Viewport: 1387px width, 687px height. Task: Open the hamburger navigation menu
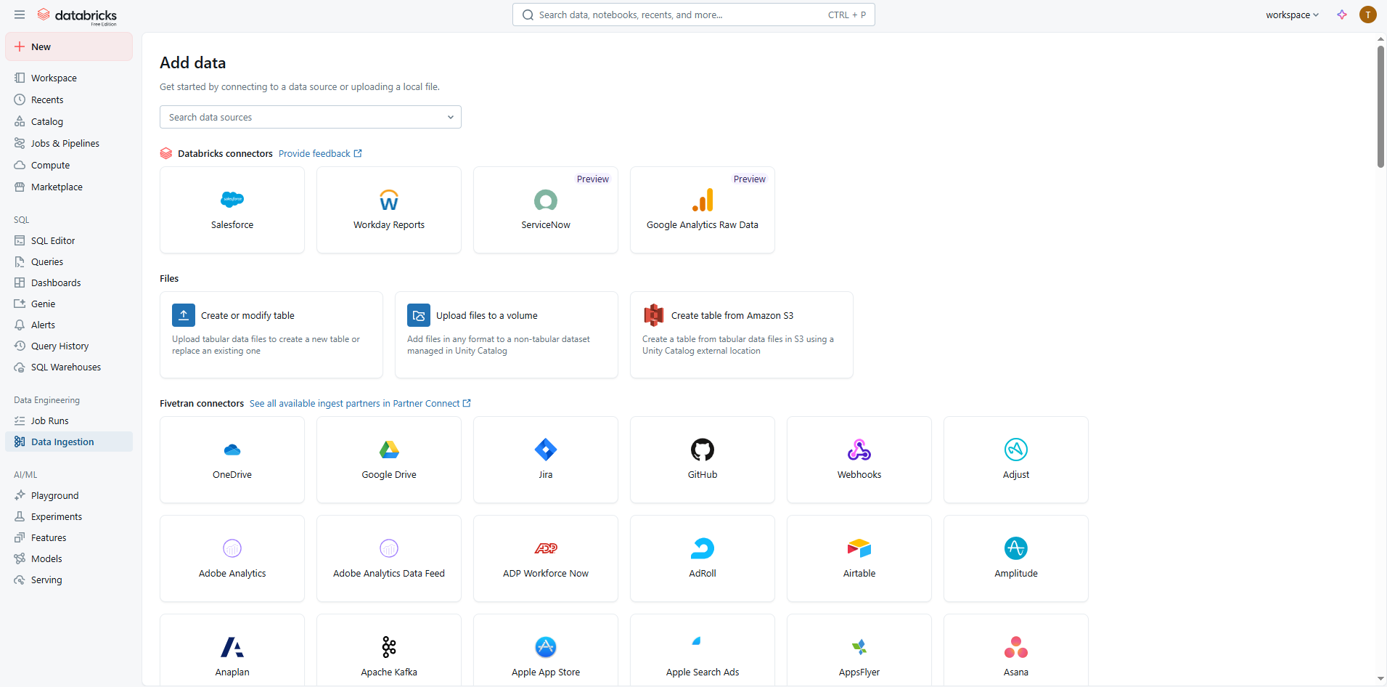[20, 15]
